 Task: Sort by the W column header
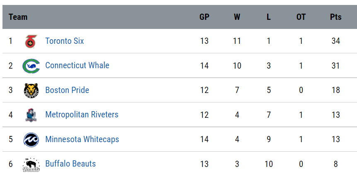237,17
